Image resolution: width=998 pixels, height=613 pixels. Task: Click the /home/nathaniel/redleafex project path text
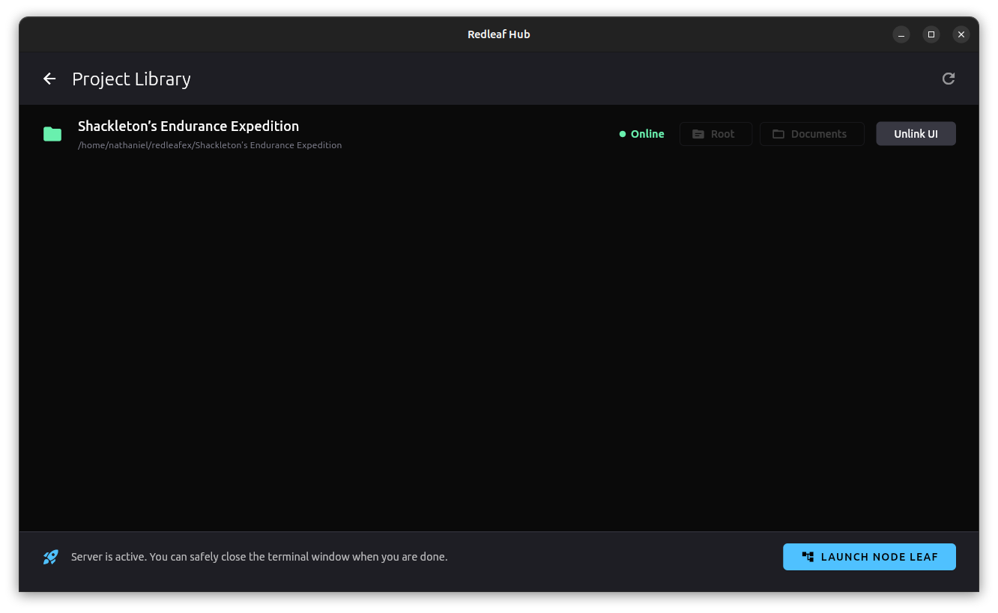point(210,145)
